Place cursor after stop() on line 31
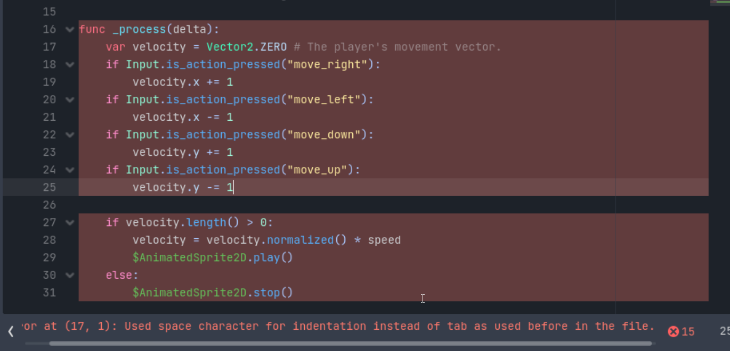 (x=294, y=292)
